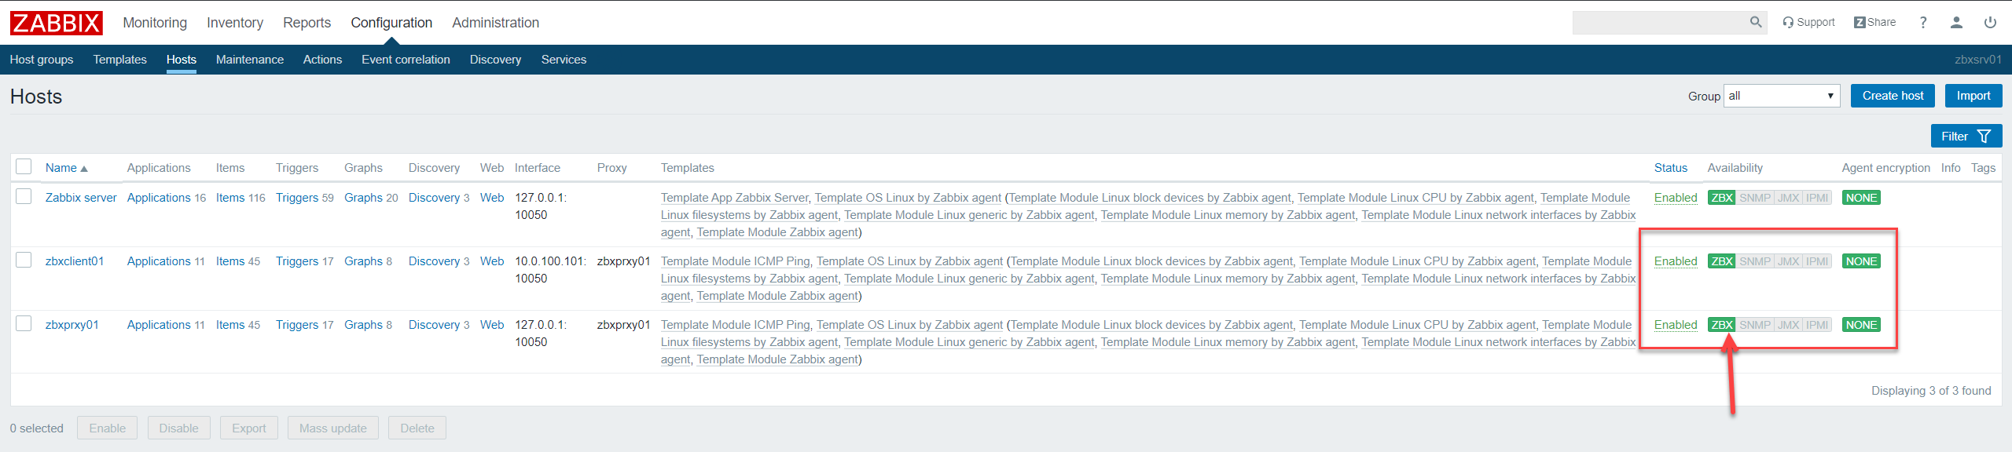Open Items 116 for Zabbix server
The width and height of the screenshot is (2012, 452).
tap(230, 198)
